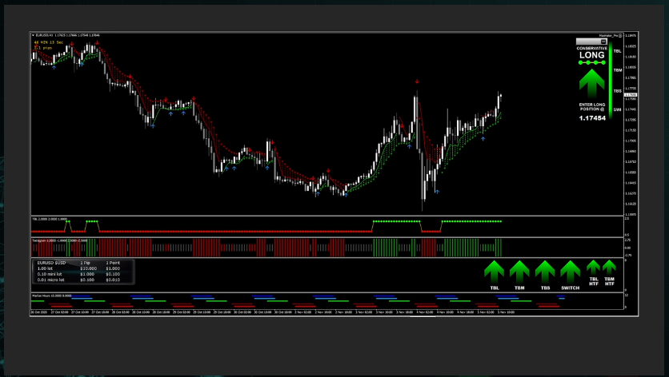Screen dimensions: 669x377
Task: Click the red down arrow at chart peak
Action: (416, 81)
